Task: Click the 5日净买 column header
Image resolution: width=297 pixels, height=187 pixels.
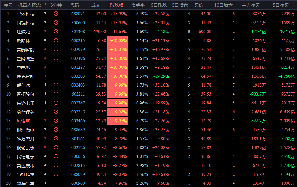Action: click(x=281, y=5)
